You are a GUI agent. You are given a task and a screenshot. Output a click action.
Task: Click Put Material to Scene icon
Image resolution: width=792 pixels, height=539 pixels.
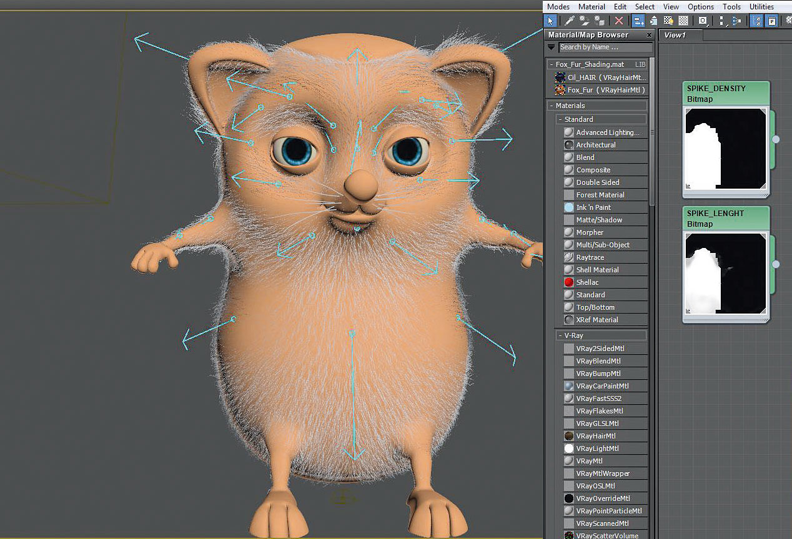click(x=585, y=21)
